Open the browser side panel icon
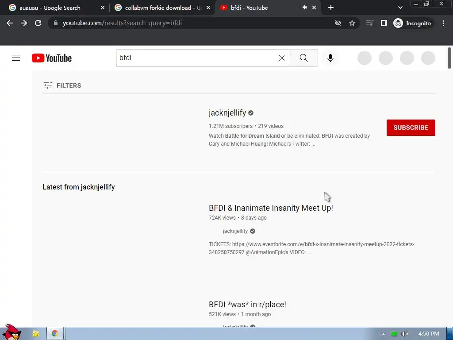 (x=384, y=23)
